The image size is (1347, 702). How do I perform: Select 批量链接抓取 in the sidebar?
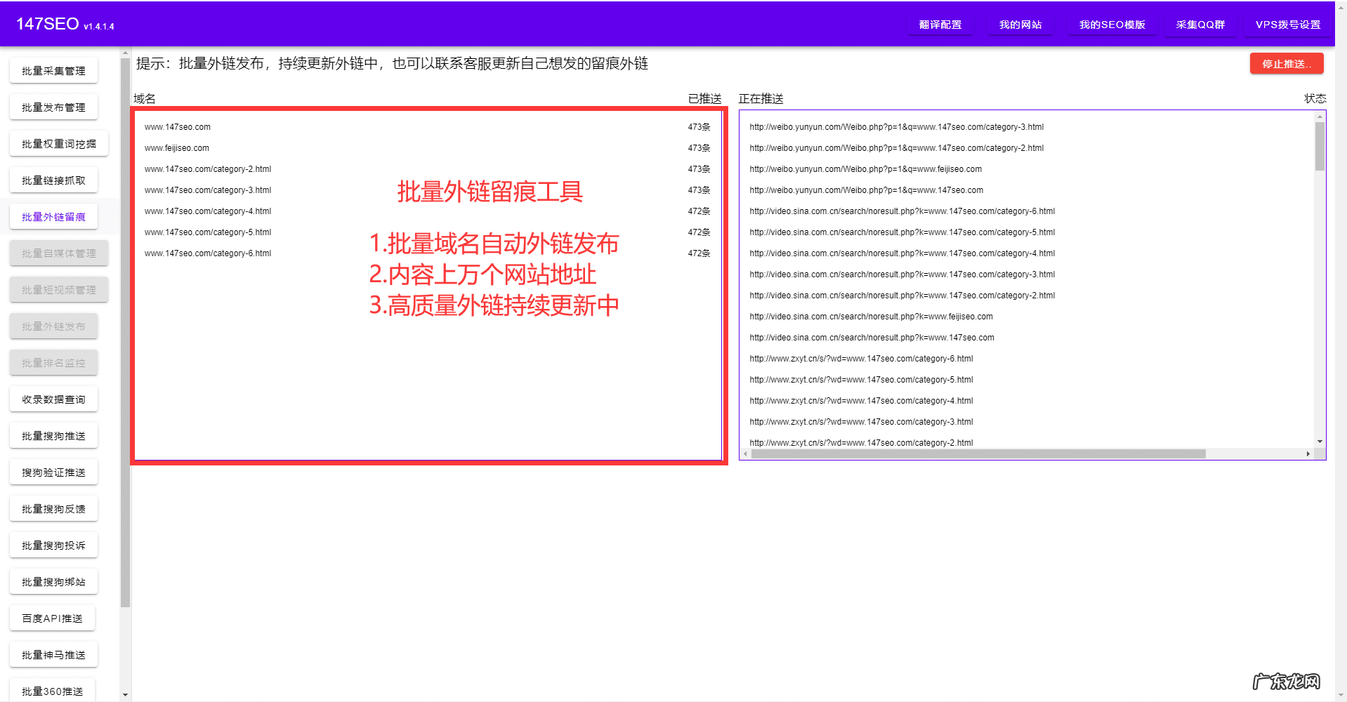53,180
